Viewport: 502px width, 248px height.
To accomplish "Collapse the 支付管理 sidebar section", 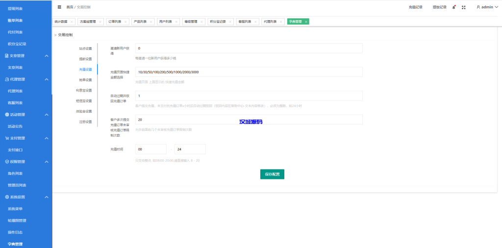I will 46,138.
